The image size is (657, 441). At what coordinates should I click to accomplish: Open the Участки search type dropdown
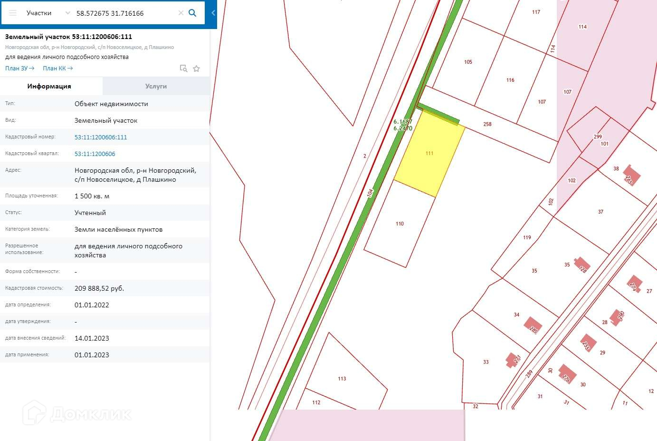point(48,13)
